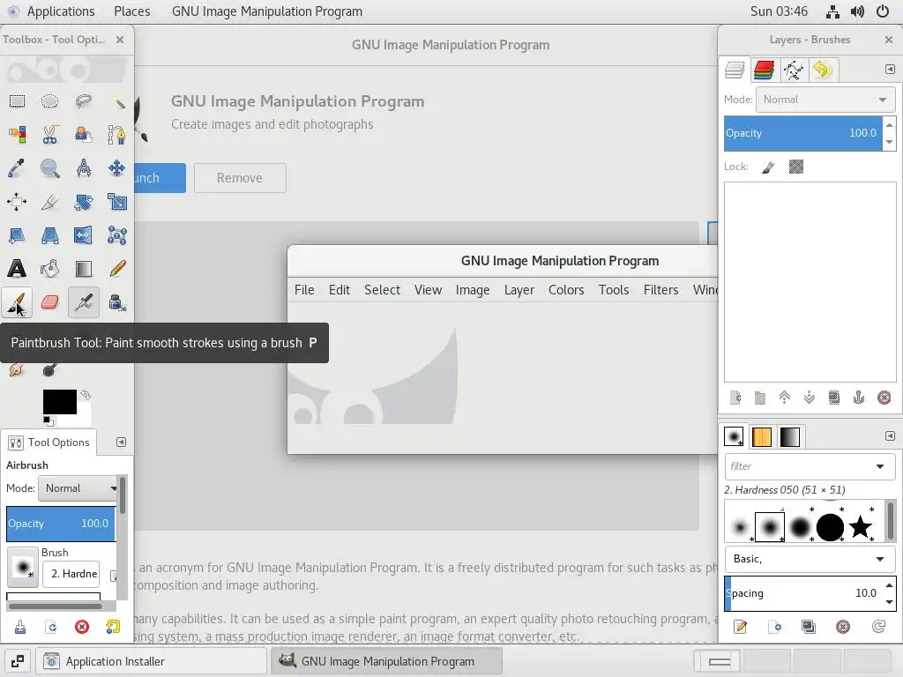Open the File menu
Image resolution: width=903 pixels, height=677 pixels.
coord(304,289)
